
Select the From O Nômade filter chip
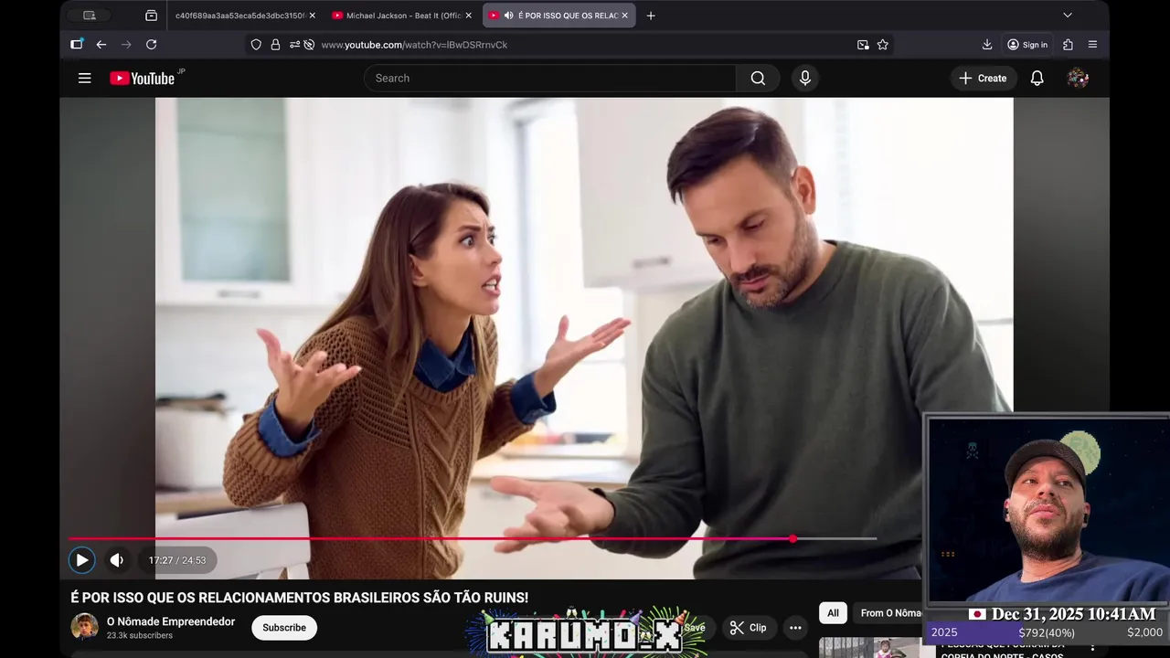pos(890,613)
